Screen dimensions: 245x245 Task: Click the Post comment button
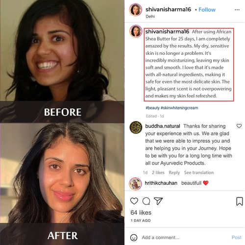(x=237, y=238)
